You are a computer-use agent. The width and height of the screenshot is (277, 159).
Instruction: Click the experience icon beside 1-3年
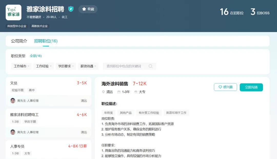pyautogui.click(x=119, y=92)
